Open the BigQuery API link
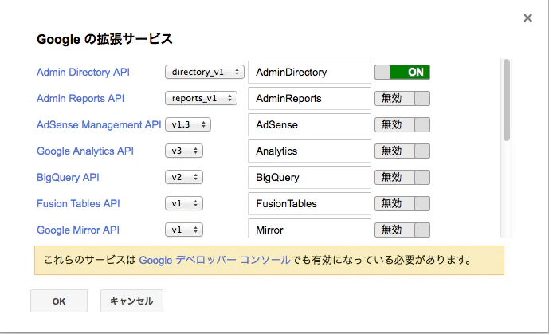549x334 pixels. pyautogui.click(x=68, y=178)
